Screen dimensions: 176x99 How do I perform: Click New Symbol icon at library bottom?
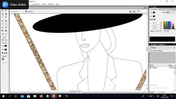pyautogui.click(x=150, y=92)
